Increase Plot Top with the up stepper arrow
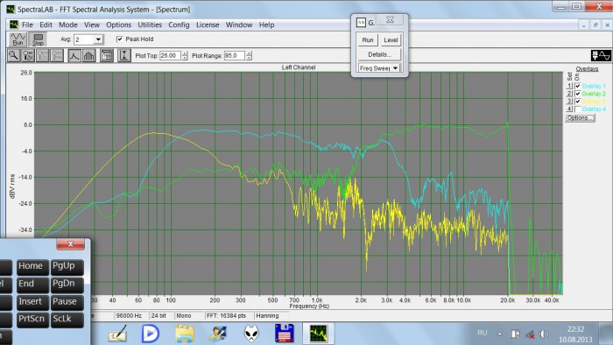 point(185,53)
